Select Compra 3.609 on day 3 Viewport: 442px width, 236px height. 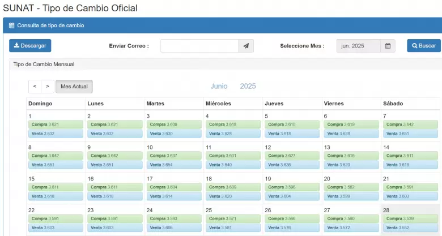click(x=174, y=125)
